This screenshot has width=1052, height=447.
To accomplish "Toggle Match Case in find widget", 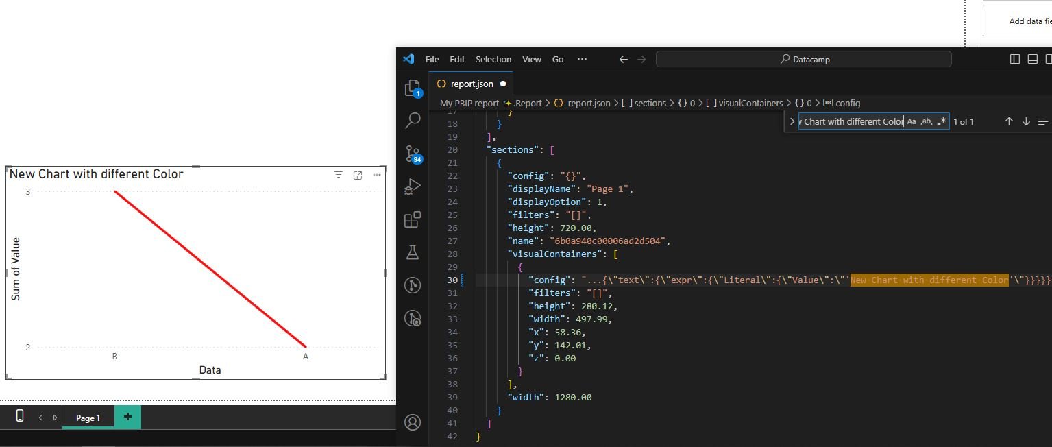I will pyautogui.click(x=912, y=121).
